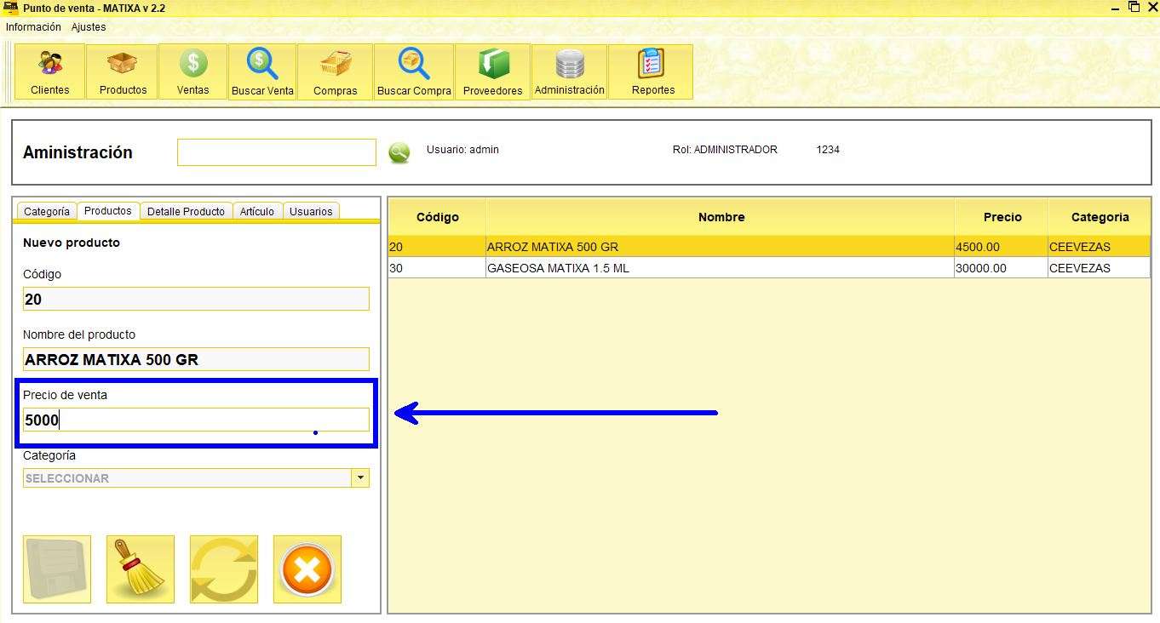The height and width of the screenshot is (623, 1160).
Task: Click the refresh arrows update button
Action: [x=224, y=569]
